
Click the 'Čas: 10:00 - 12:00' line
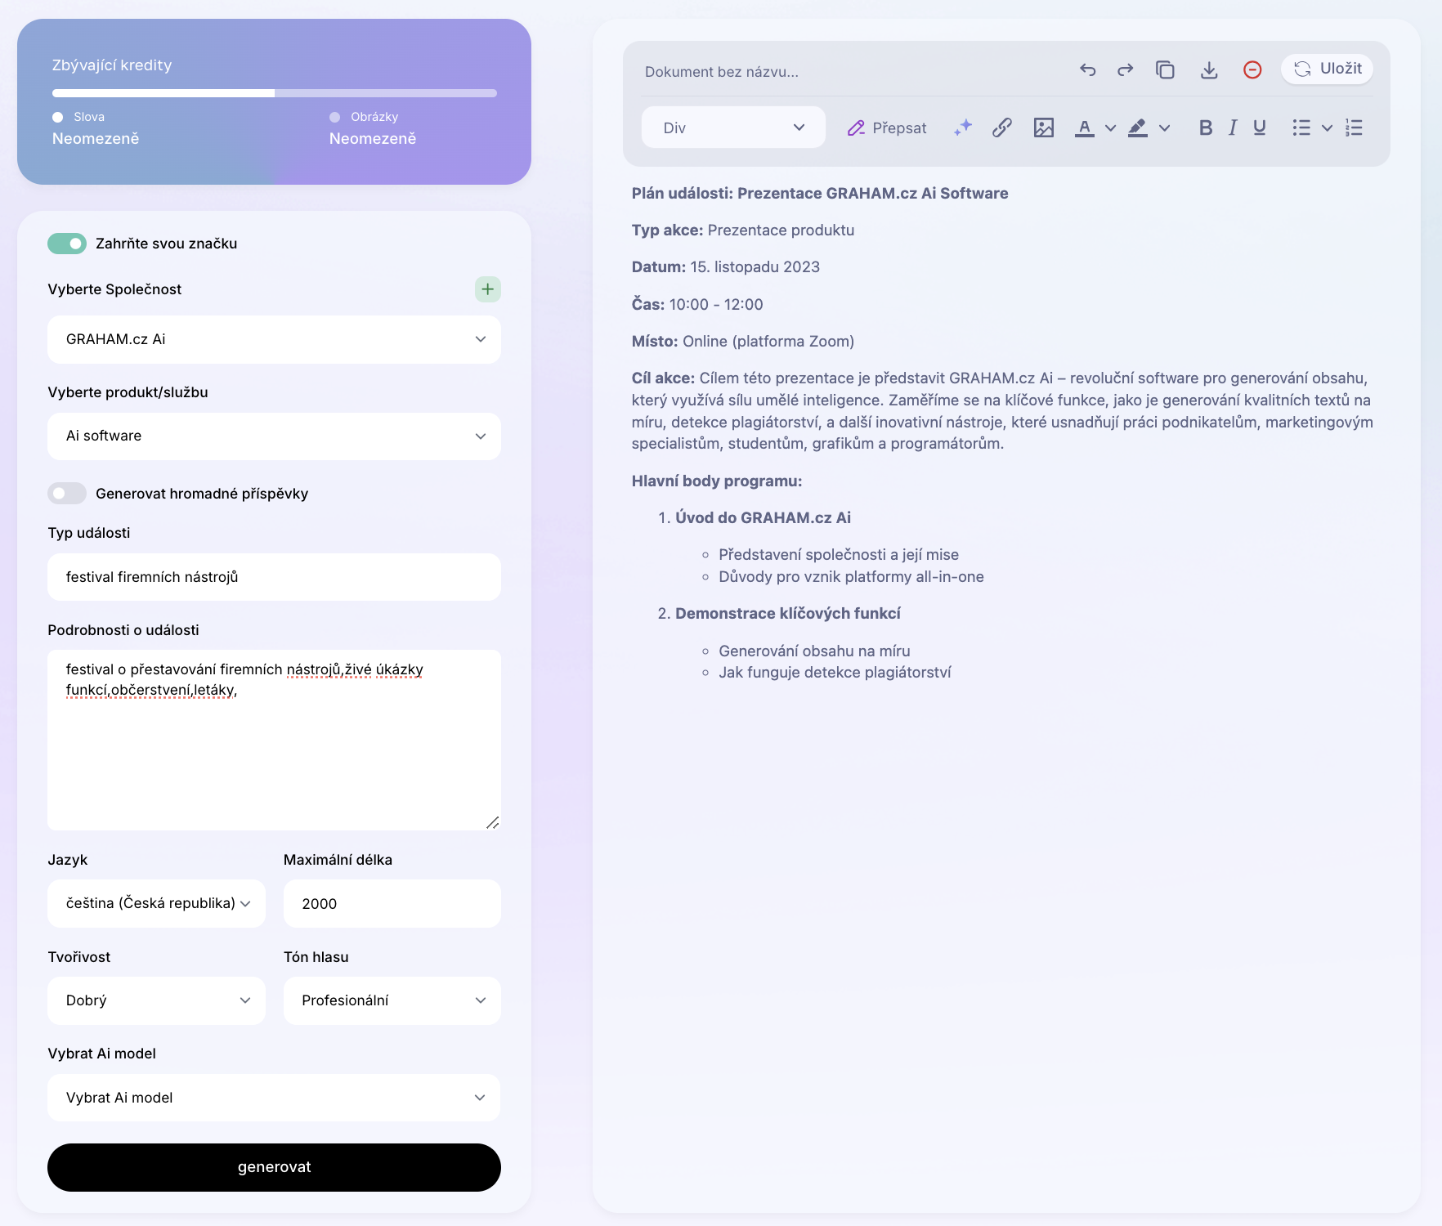[x=697, y=305]
